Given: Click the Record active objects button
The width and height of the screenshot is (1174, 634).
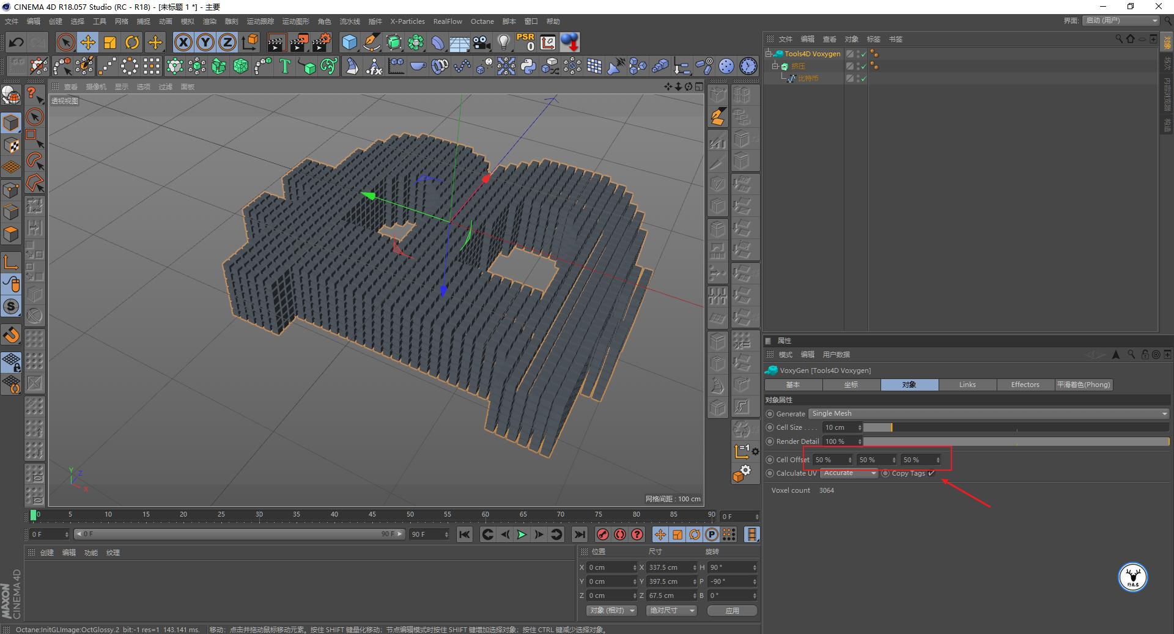Looking at the screenshot, I should click(603, 534).
